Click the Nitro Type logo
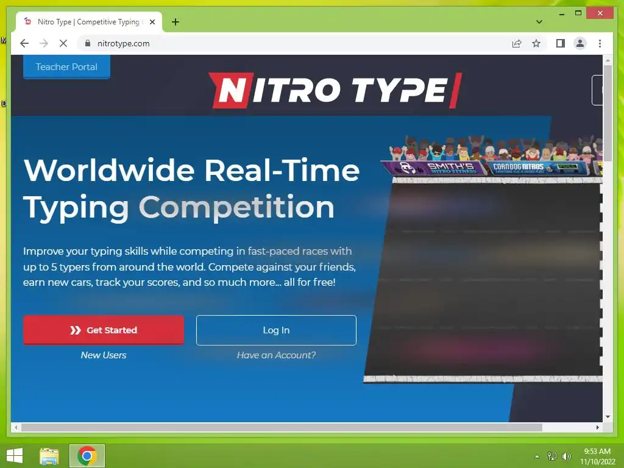The image size is (624, 468). click(x=335, y=90)
